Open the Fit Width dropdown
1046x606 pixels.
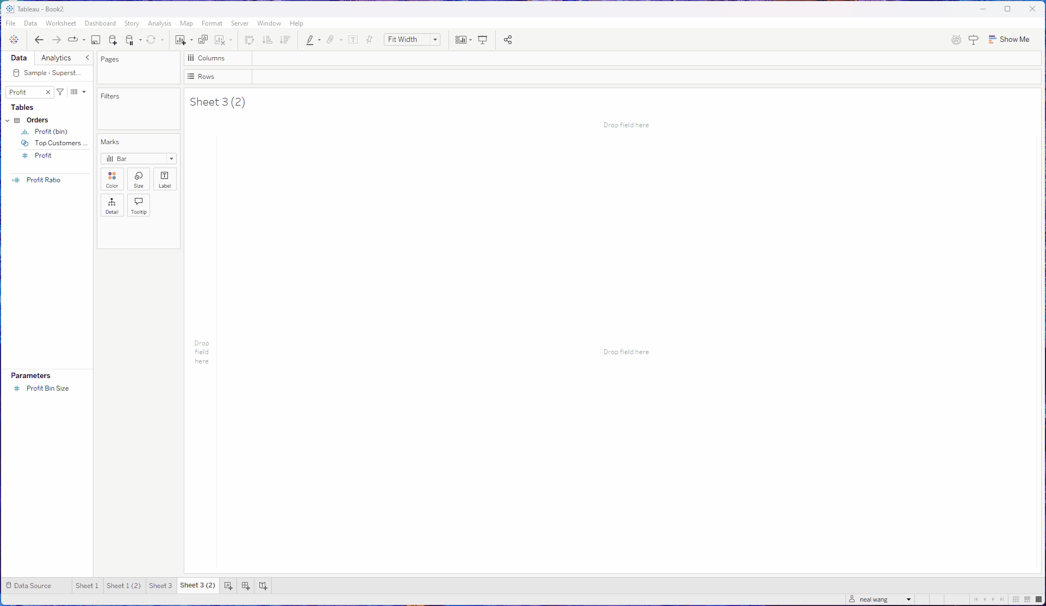(435, 40)
